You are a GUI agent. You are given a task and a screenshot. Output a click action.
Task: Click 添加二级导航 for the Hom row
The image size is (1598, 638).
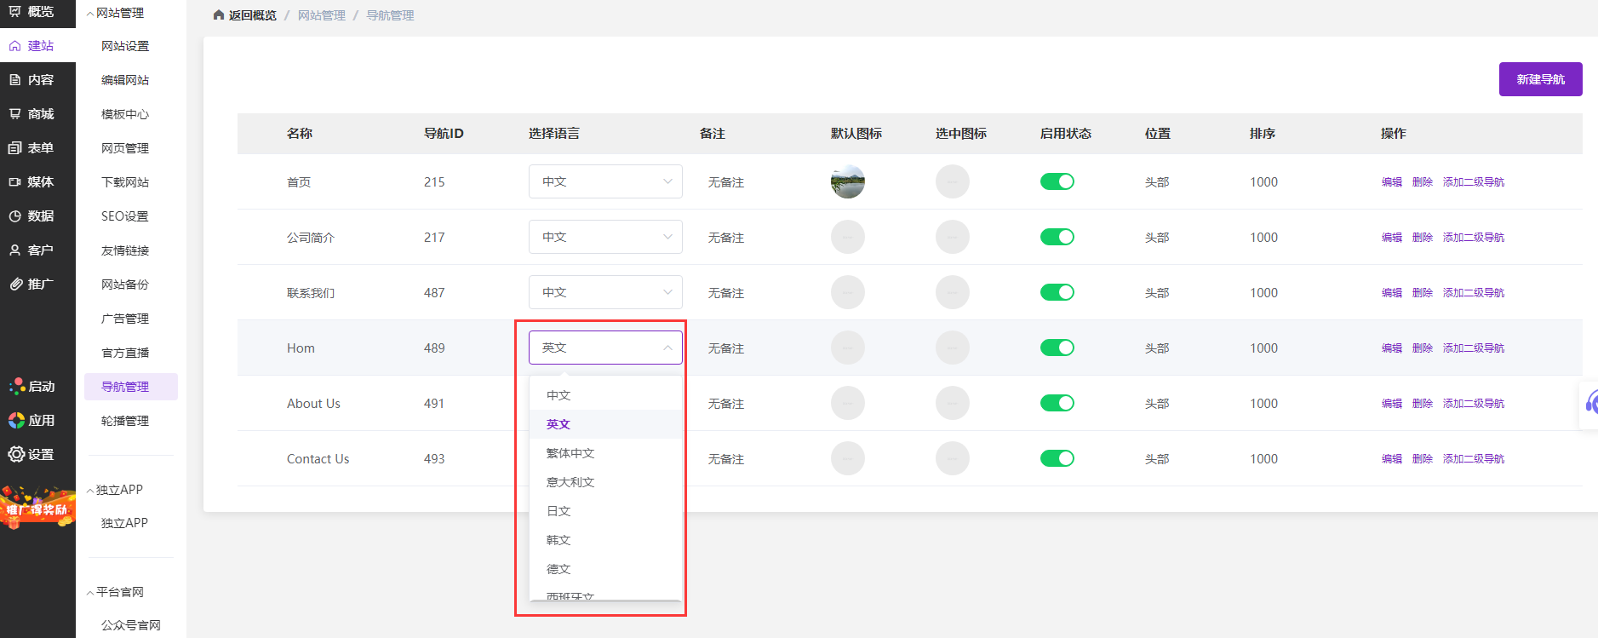(x=1473, y=348)
